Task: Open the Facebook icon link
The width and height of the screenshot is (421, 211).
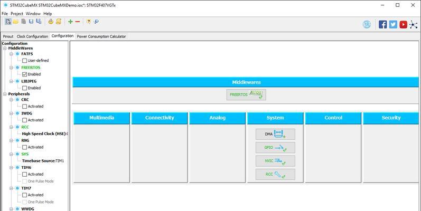Action: pyautogui.click(x=382, y=24)
